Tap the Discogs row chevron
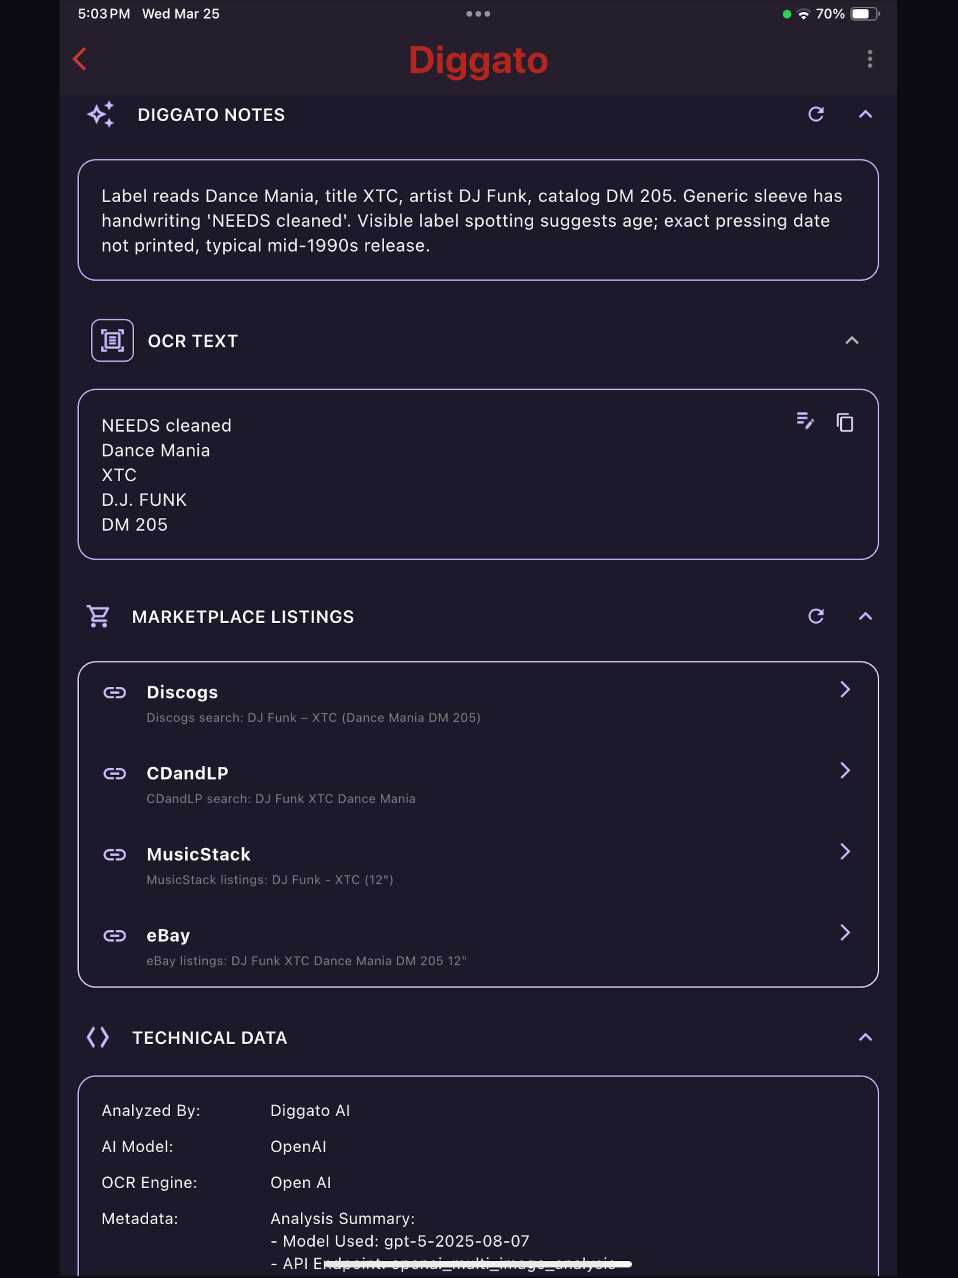Image resolution: width=958 pixels, height=1278 pixels. 845,689
